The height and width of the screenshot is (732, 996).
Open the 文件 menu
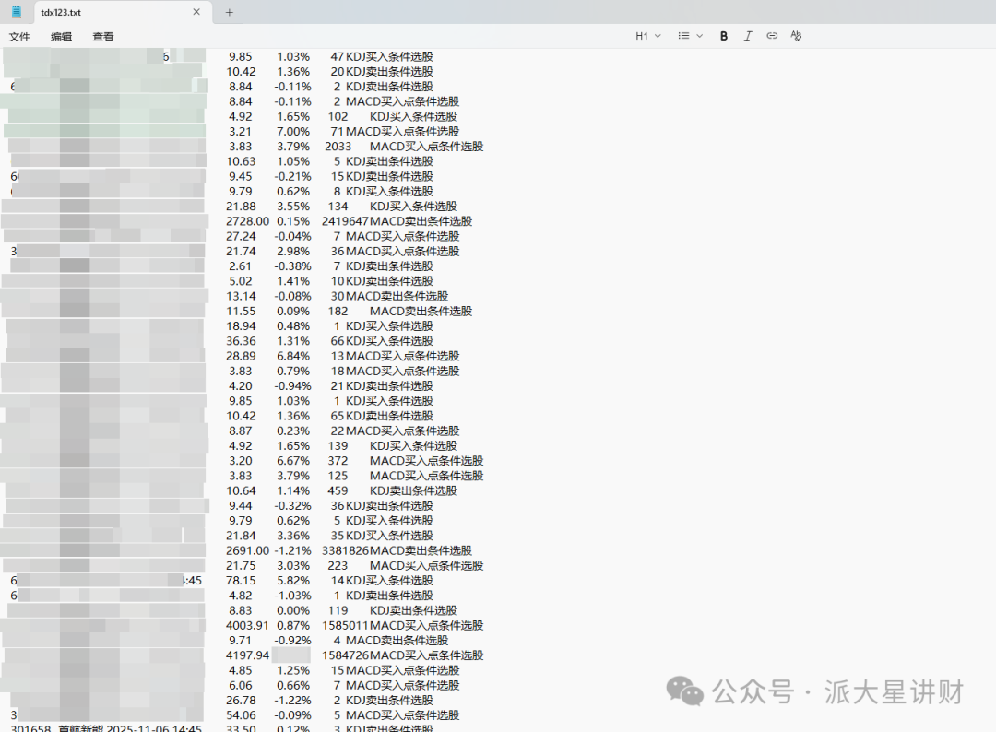[19, 37]
